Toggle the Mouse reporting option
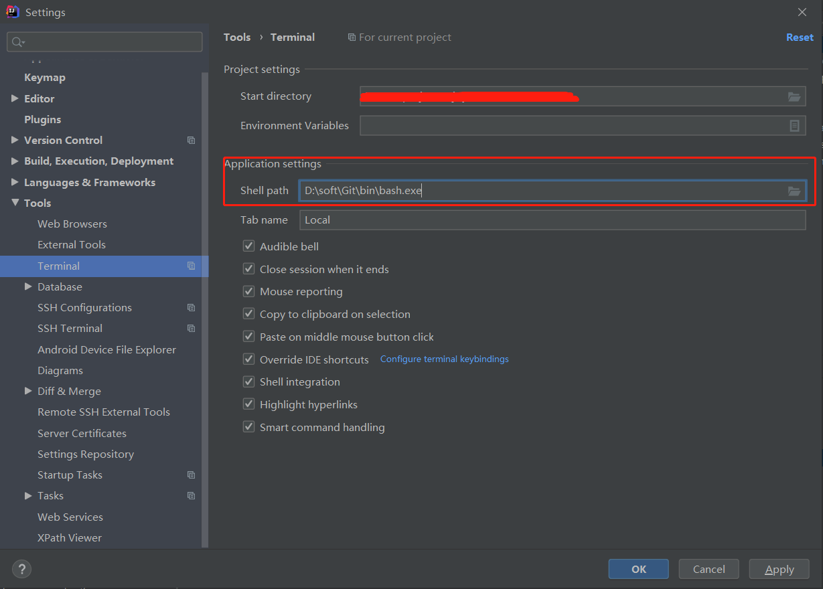823x589 pixels. coord(248,291)
